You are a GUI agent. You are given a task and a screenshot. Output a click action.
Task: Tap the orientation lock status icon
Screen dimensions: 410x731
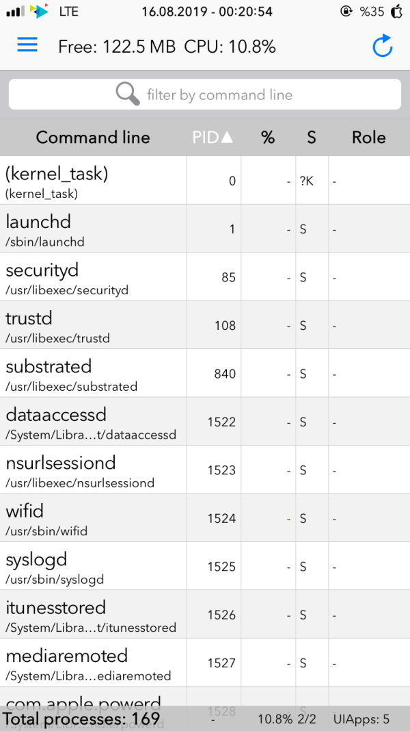346,12
